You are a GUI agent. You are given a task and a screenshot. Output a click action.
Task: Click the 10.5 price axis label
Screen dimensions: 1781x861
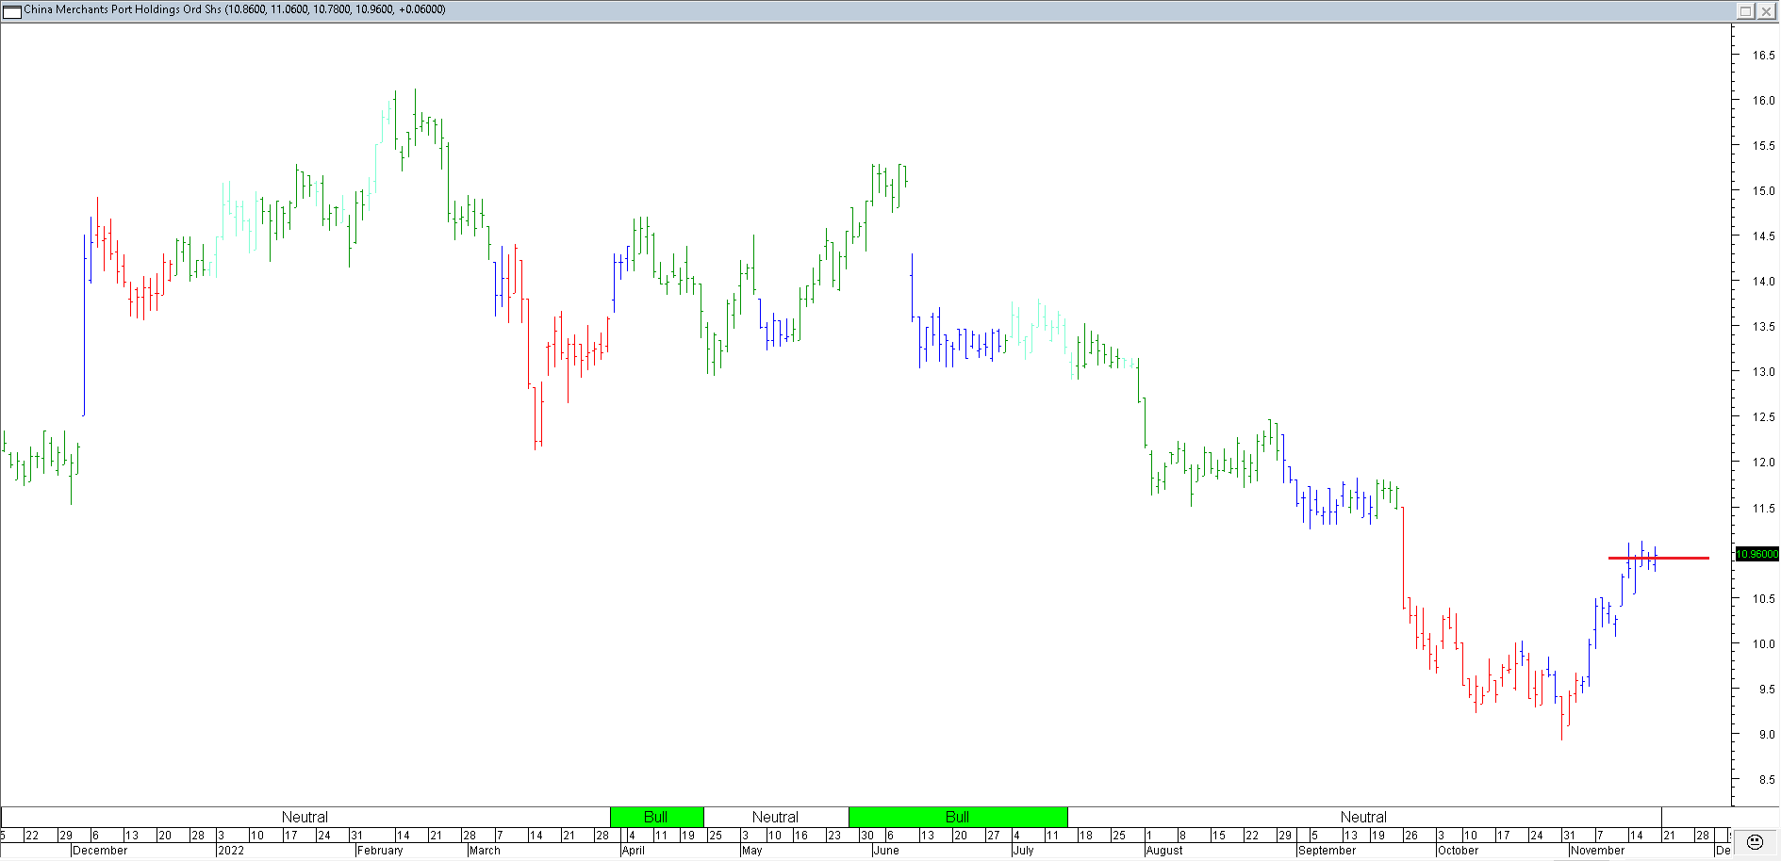point(1763,599)
